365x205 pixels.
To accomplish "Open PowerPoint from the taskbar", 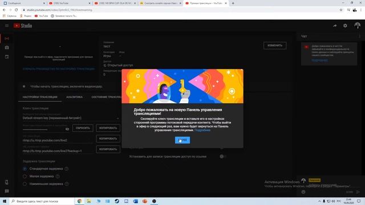I will 145,201.
